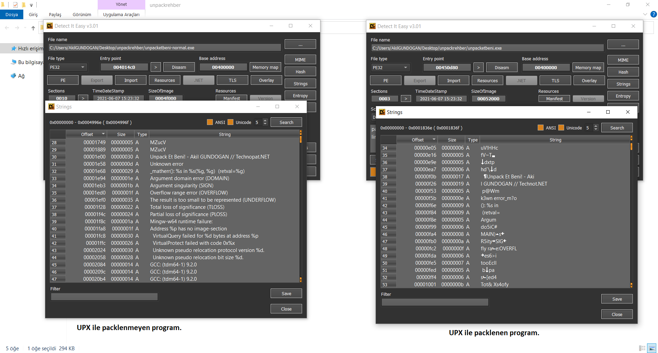Open Entropy in the right DIE window

(x=623, y=96)
